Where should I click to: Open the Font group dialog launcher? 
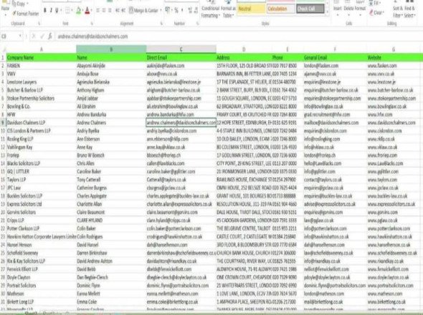92,24
